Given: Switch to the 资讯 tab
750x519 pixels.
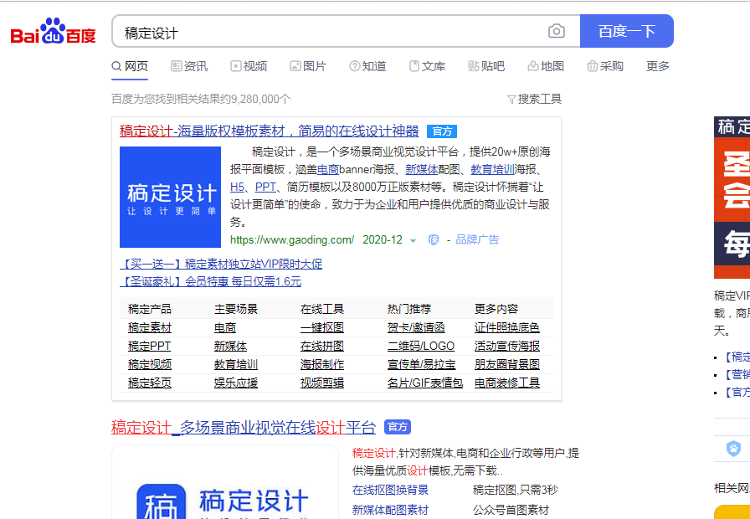Looking at the screenshot, I should tap(189, 66).
